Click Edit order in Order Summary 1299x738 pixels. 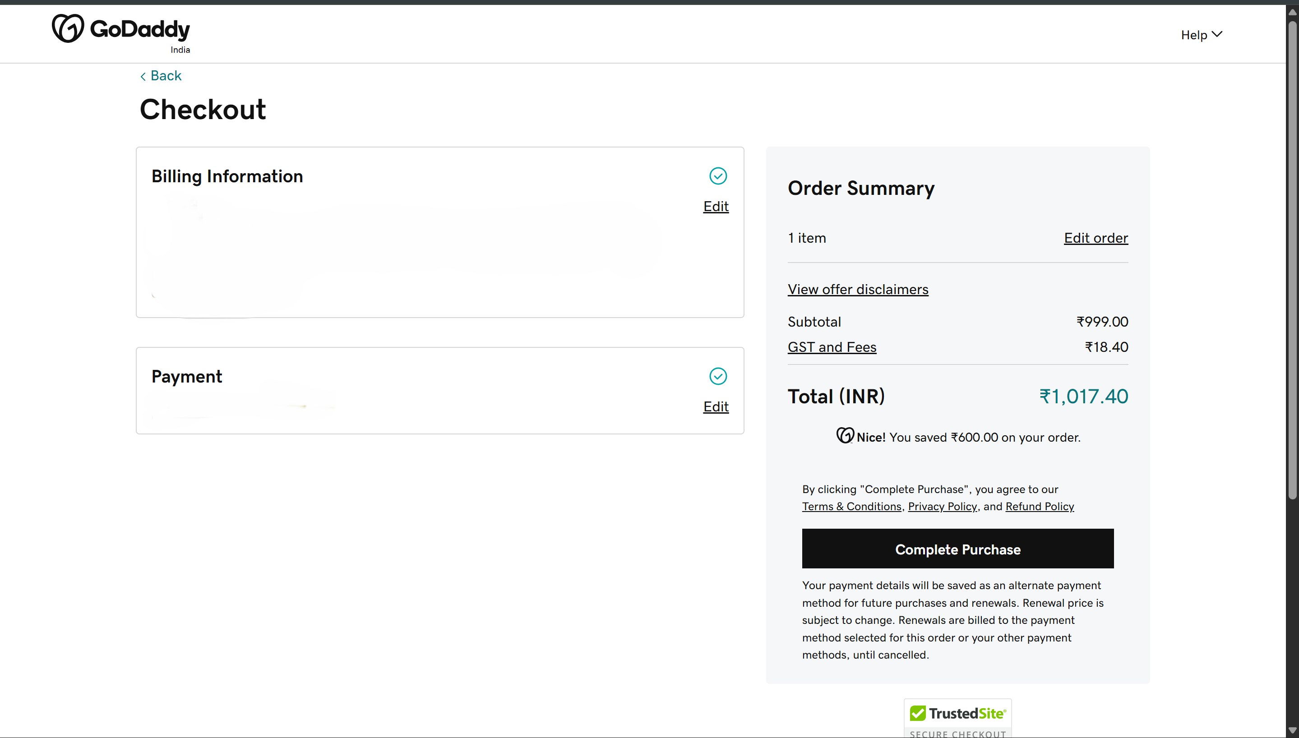1095,238
